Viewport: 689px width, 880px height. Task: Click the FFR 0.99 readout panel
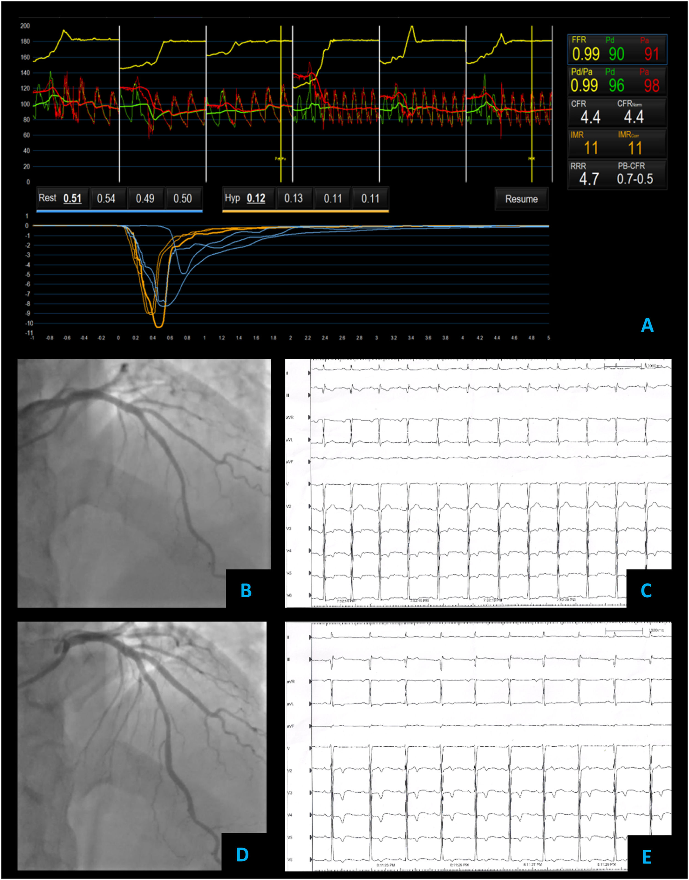617,50
